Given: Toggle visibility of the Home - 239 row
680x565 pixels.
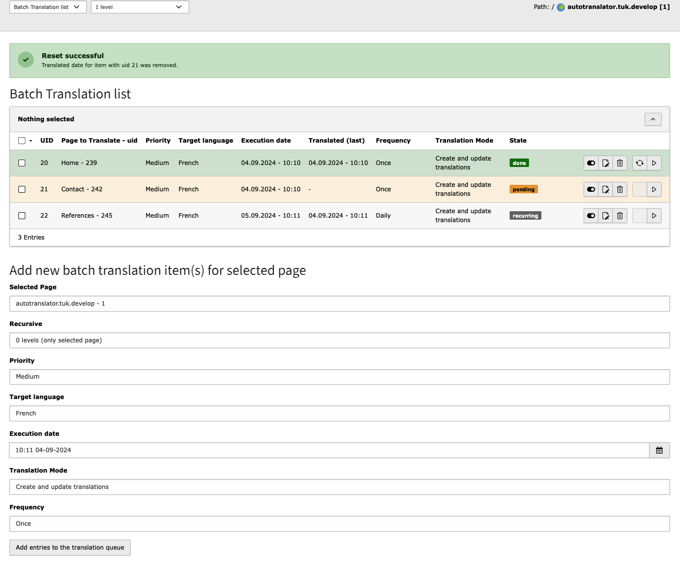Looking at the screenshot, I should (x=591, y=163).
